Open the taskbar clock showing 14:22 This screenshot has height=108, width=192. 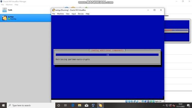[181, 105]
